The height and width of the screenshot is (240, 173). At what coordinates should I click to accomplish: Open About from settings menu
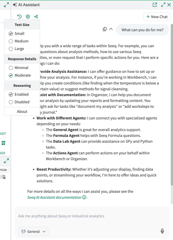pos(22,112)
